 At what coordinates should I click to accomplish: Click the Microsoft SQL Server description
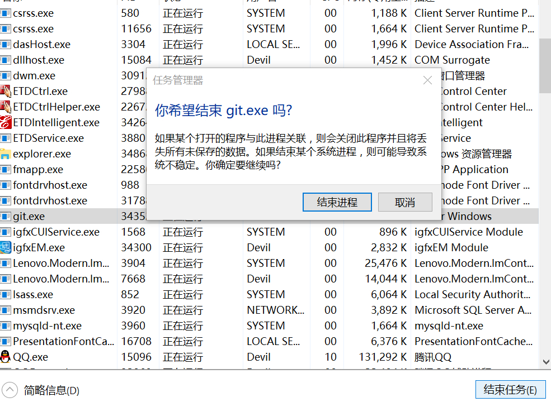473,310
